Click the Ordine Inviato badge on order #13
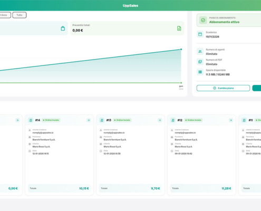The image size is (261, 211). [x=122, y=120]
